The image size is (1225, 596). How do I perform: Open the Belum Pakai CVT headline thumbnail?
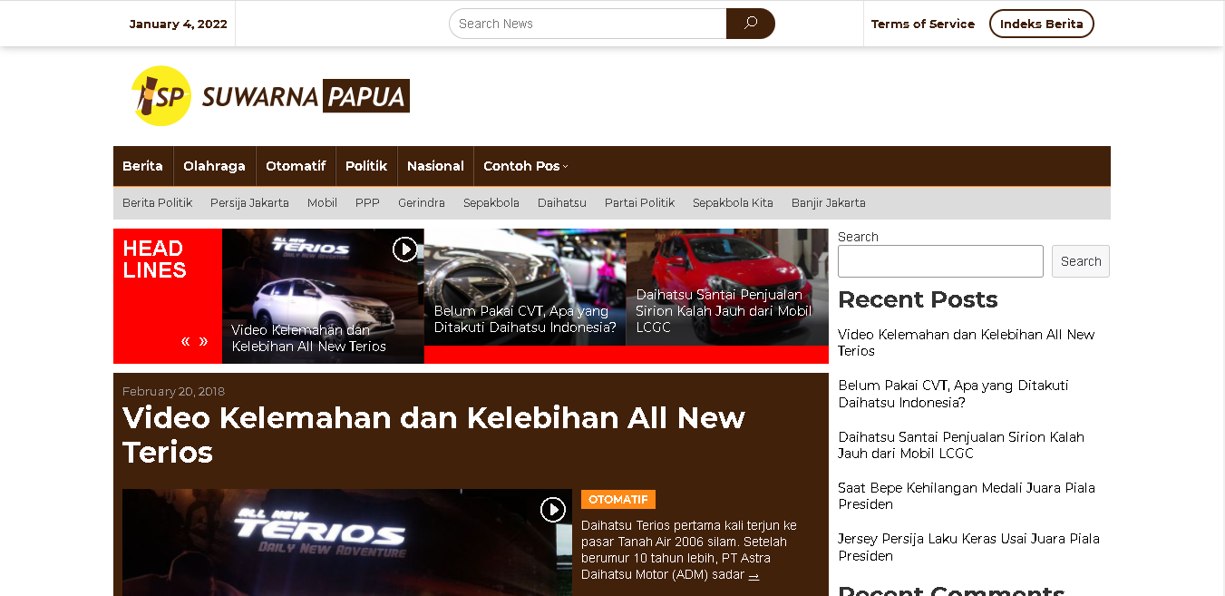pyautogui.click(x=525, y=287)
